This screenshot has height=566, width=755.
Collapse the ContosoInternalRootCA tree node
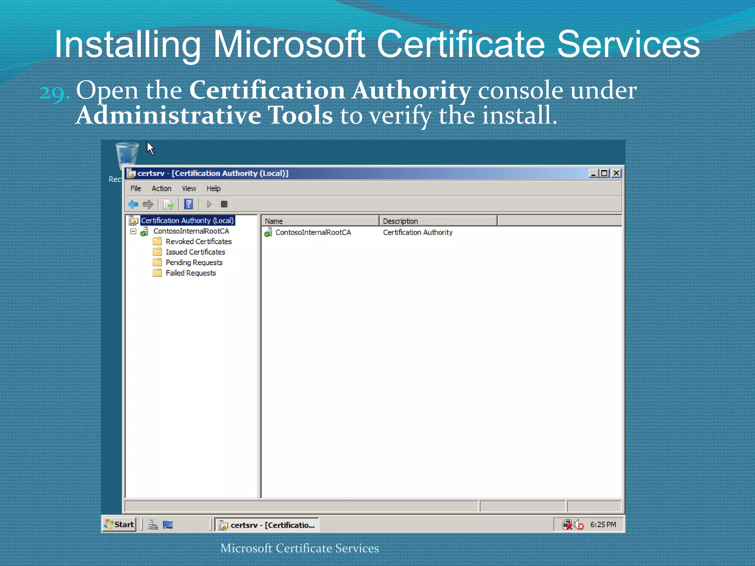133,231
